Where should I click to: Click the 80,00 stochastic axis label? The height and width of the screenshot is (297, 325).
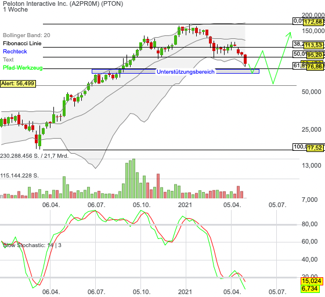(x=310, y=224)
